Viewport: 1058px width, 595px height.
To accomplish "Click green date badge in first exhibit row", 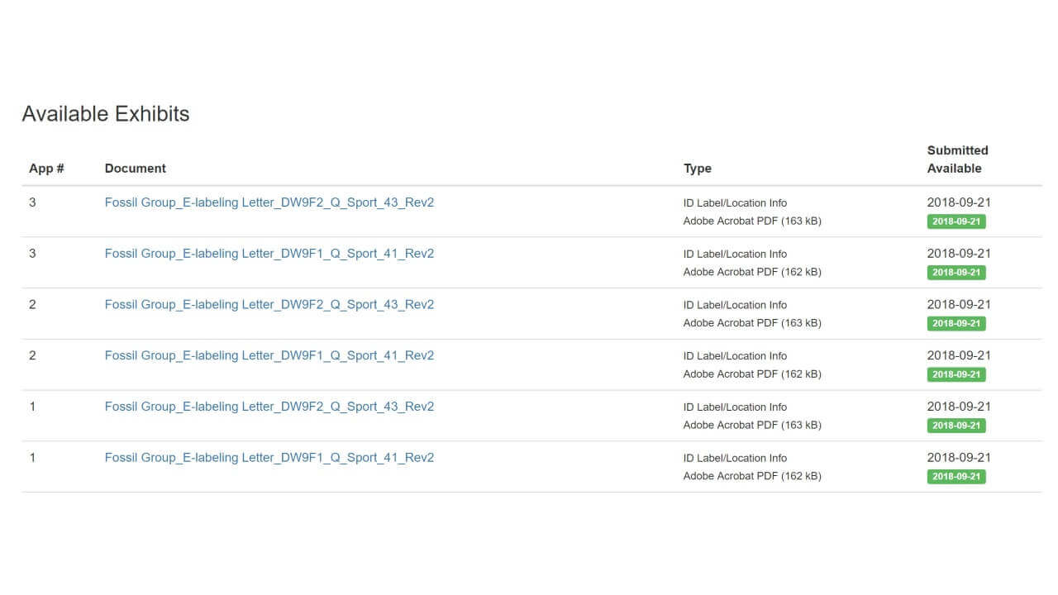I will point(956,221).
